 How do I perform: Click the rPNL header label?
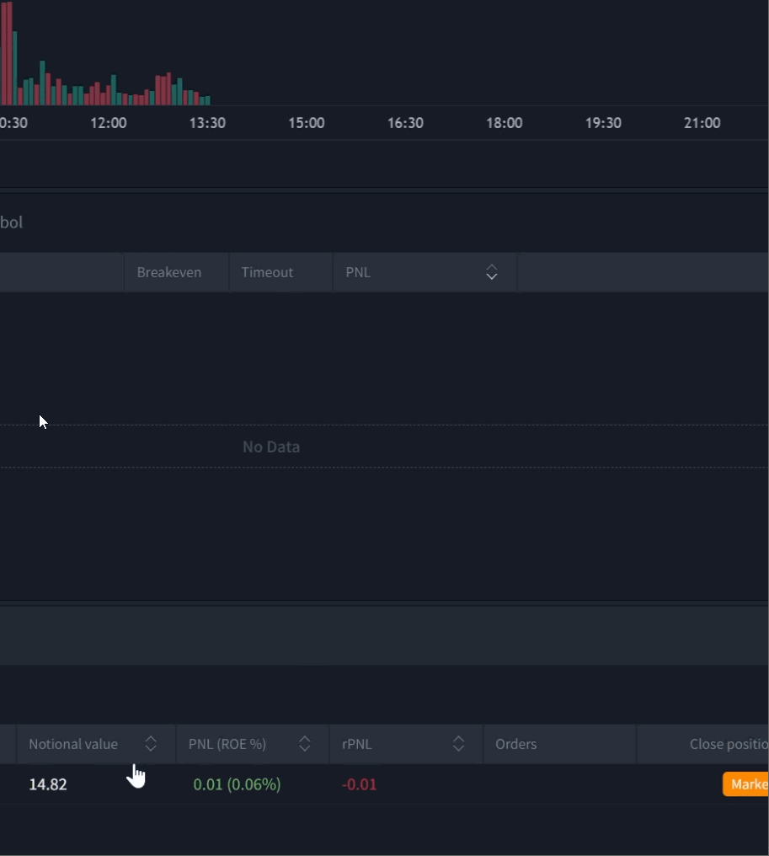pos(357,744)
